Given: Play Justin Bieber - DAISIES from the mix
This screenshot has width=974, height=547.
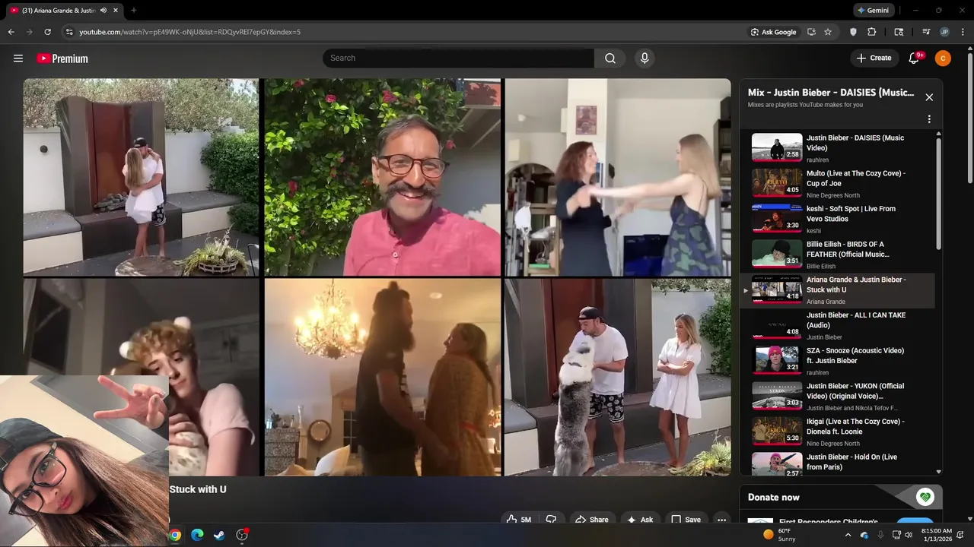Looking at the screenshot, I should pyautogui.click(x=837, y=148).
